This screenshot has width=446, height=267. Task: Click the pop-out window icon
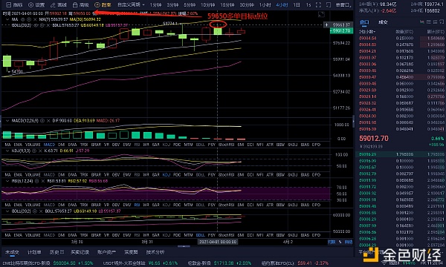coord(329,5)
